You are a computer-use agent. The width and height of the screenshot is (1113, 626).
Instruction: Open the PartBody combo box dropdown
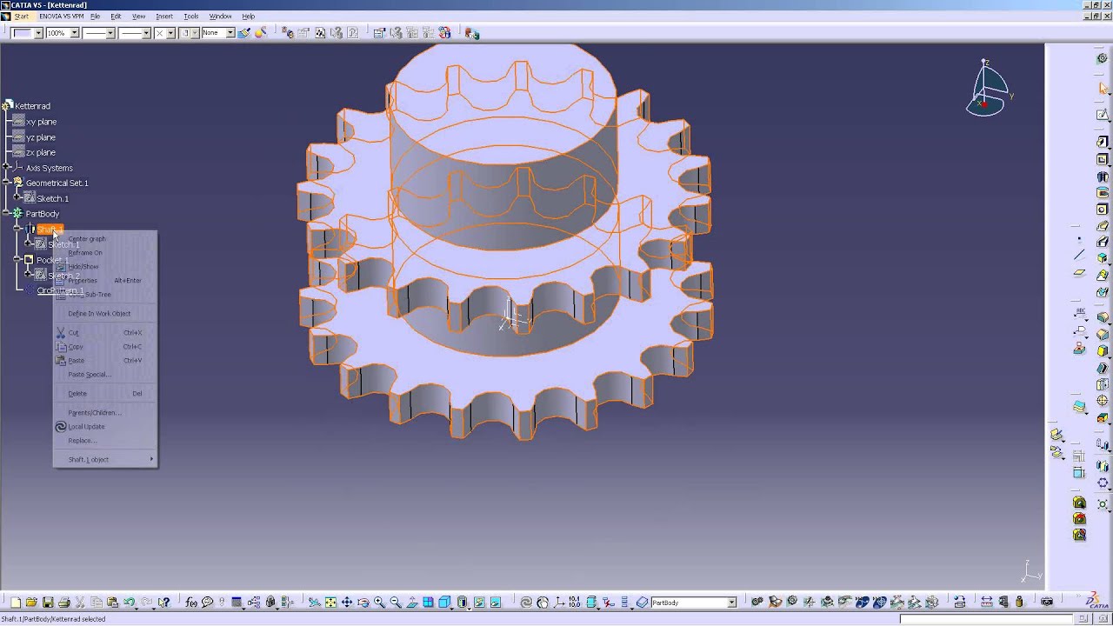point(731,603)
